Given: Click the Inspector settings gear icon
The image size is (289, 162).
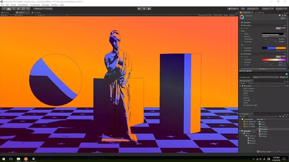Looking at the screenshot, I should point(285,16).
